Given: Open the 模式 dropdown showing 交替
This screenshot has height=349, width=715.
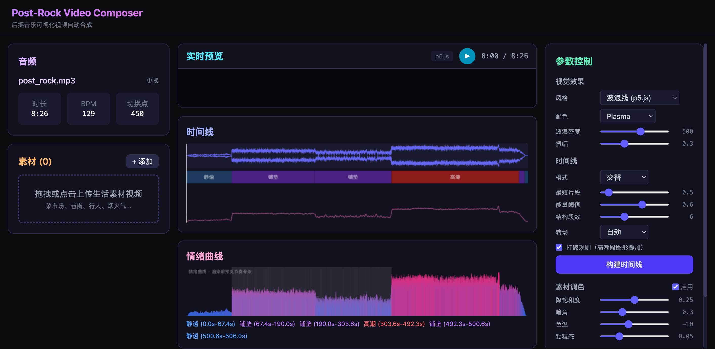Looking at the screenshot, I should [x=624, y=177].
